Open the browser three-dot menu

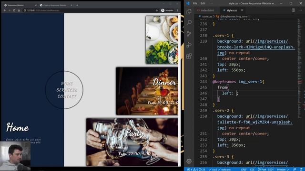point(177,10)
